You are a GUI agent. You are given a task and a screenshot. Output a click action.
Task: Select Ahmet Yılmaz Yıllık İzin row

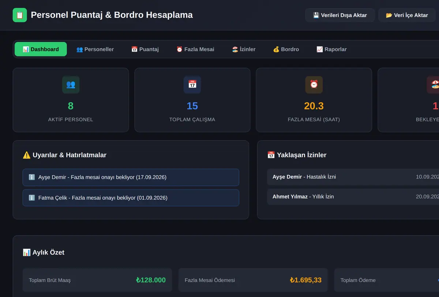pyautogui.click(x=353, y=197)
